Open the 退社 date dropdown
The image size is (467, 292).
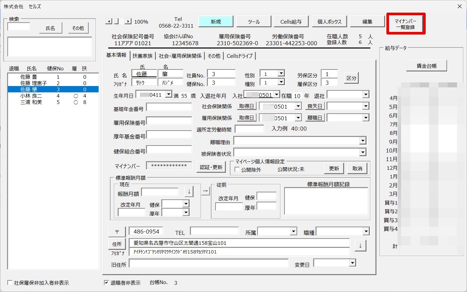coord(366,94)
